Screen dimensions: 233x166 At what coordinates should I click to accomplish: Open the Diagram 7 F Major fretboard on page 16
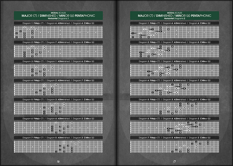[x=58, y=147]
